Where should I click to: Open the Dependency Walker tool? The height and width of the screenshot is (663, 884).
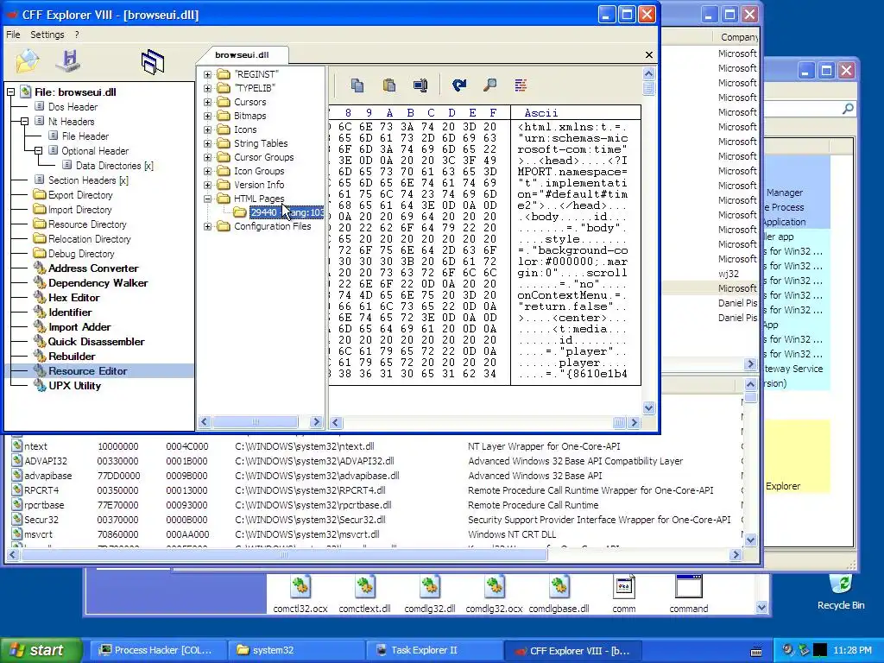click(98, 283)
